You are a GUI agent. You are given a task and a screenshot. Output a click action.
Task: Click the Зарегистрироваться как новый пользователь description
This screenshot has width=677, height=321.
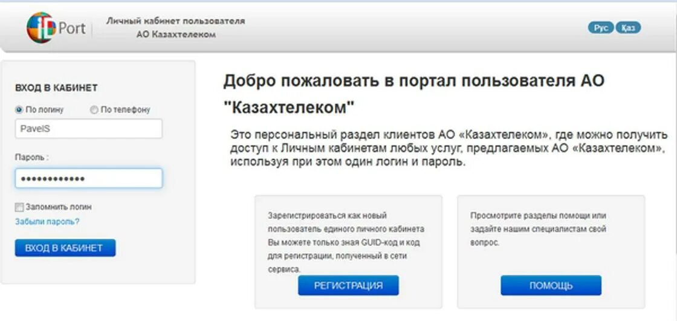[x=346, y=242]
